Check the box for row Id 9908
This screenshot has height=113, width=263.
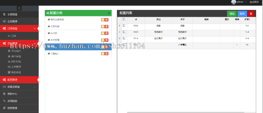click(124, 26)
